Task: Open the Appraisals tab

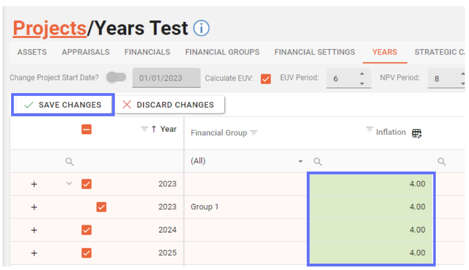Action: tap(86, 52)
